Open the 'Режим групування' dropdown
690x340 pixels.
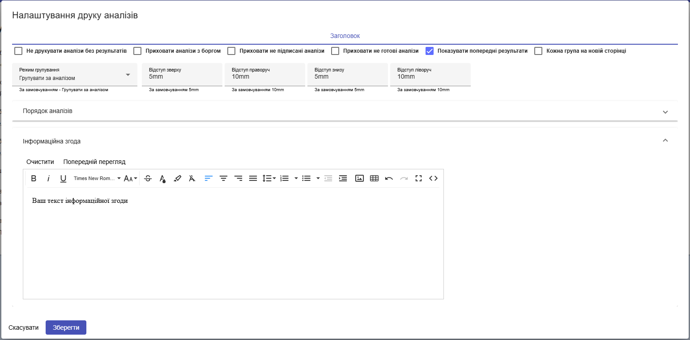pyautogui.click(x=75, y=74)
